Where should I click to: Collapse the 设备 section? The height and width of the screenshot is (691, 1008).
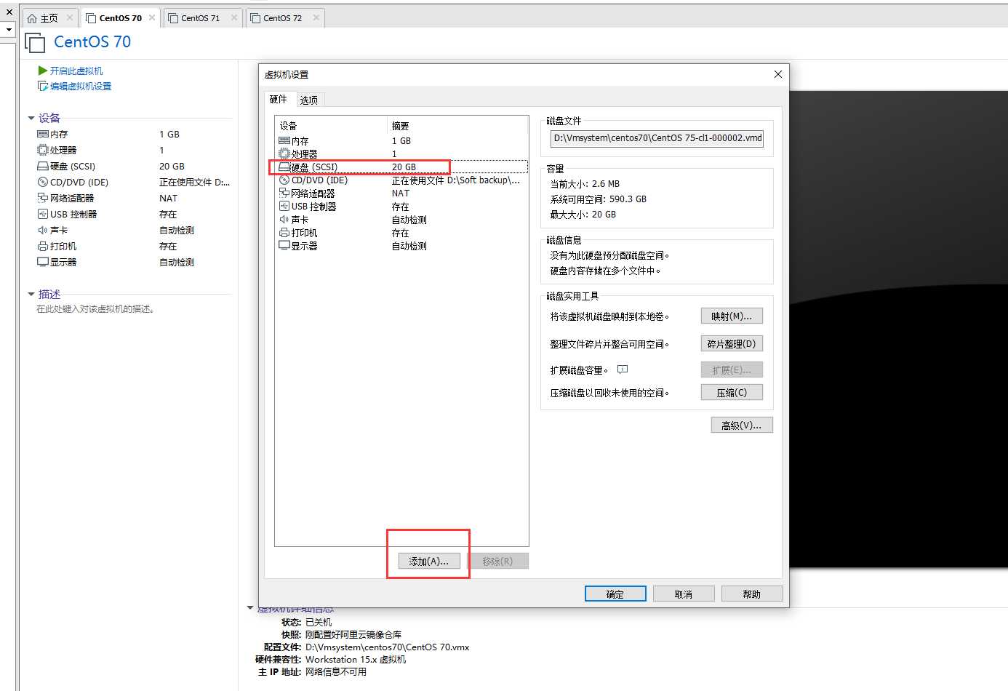31,118
